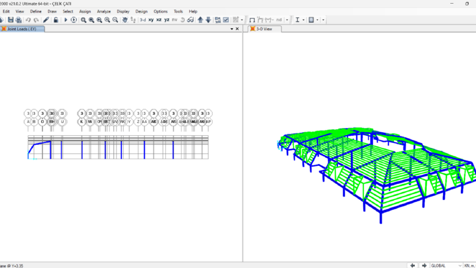Click the grid bubble labeled K
This screenshot has width=476, height=268.
pos(82,121)
